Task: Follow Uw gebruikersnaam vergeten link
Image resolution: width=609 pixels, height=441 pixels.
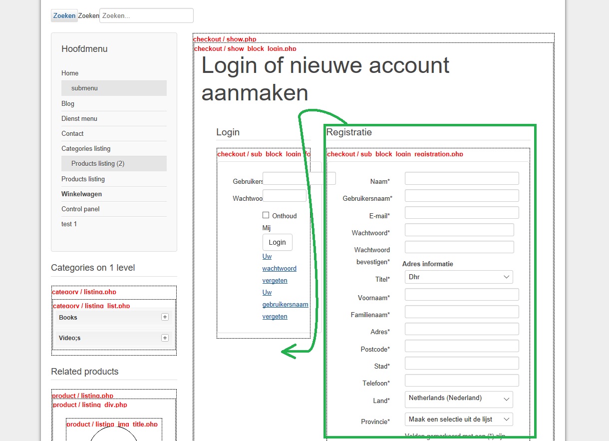Action: (285, 304)
